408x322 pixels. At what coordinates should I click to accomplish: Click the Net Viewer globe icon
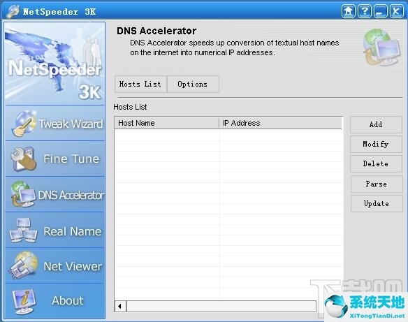tap(23, 265)
